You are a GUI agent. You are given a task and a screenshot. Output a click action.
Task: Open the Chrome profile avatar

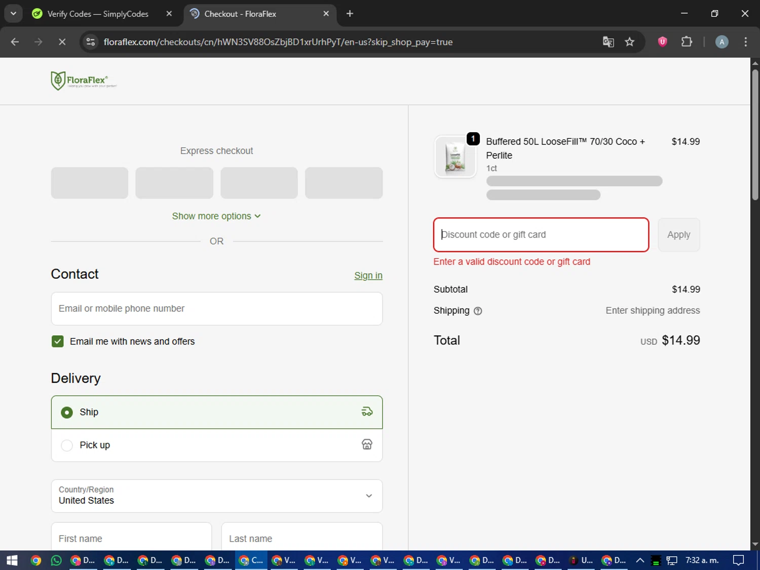click(721, 42)
